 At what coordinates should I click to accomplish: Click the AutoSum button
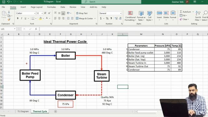click(x=186, y=12)
